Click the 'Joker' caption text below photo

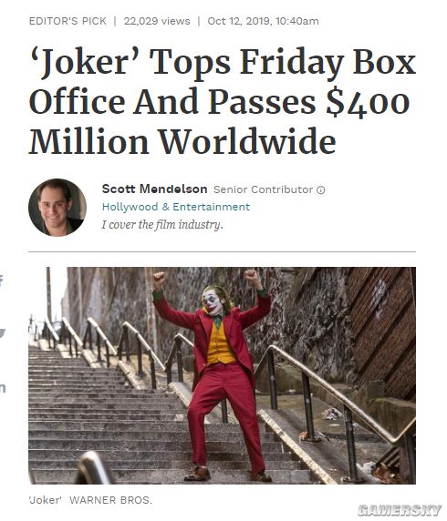46,500
